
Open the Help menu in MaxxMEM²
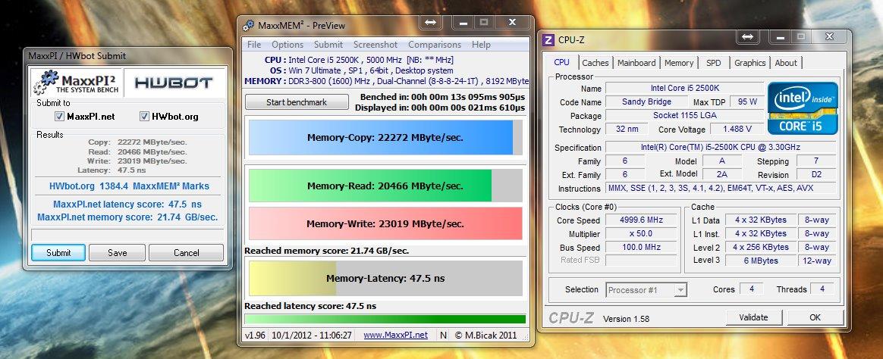point(481,45)
